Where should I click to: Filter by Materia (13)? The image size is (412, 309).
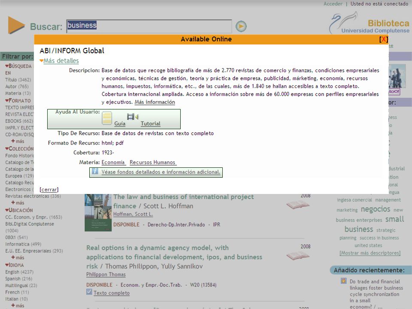point(18,93)
